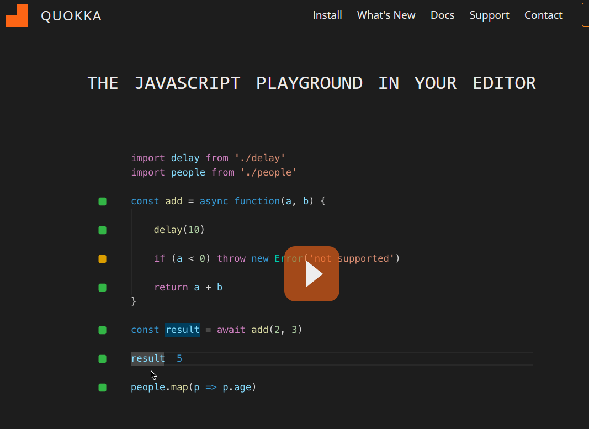This screenshot has width=589, height=429.
Task: Click the green coverage square beside the add function
Action: click(102, 201)
